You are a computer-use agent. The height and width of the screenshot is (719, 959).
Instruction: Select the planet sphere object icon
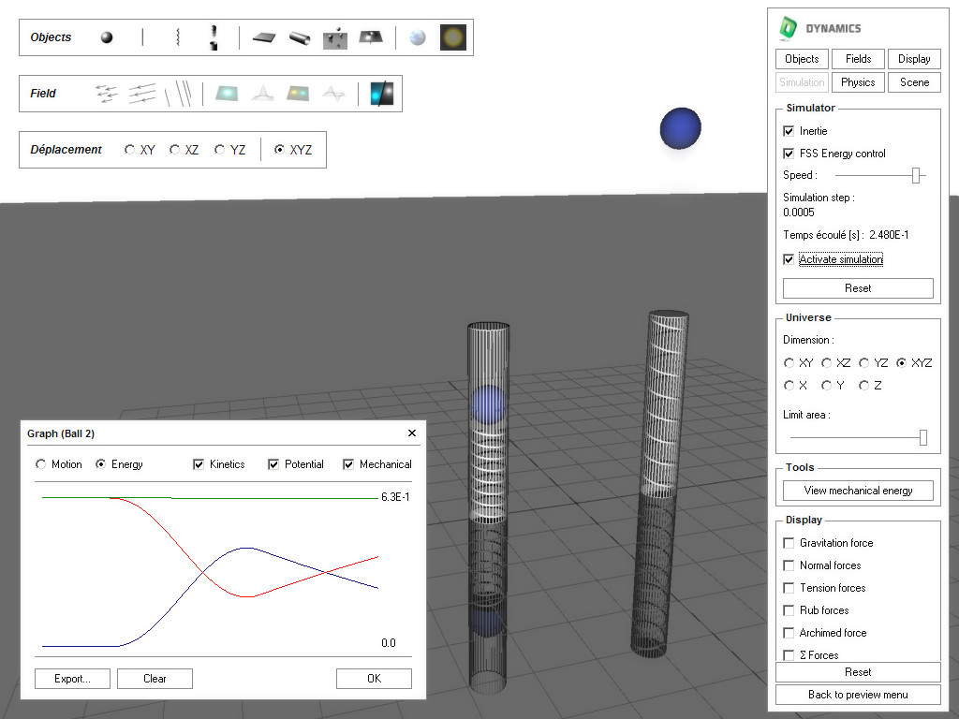tap(416, 37)
